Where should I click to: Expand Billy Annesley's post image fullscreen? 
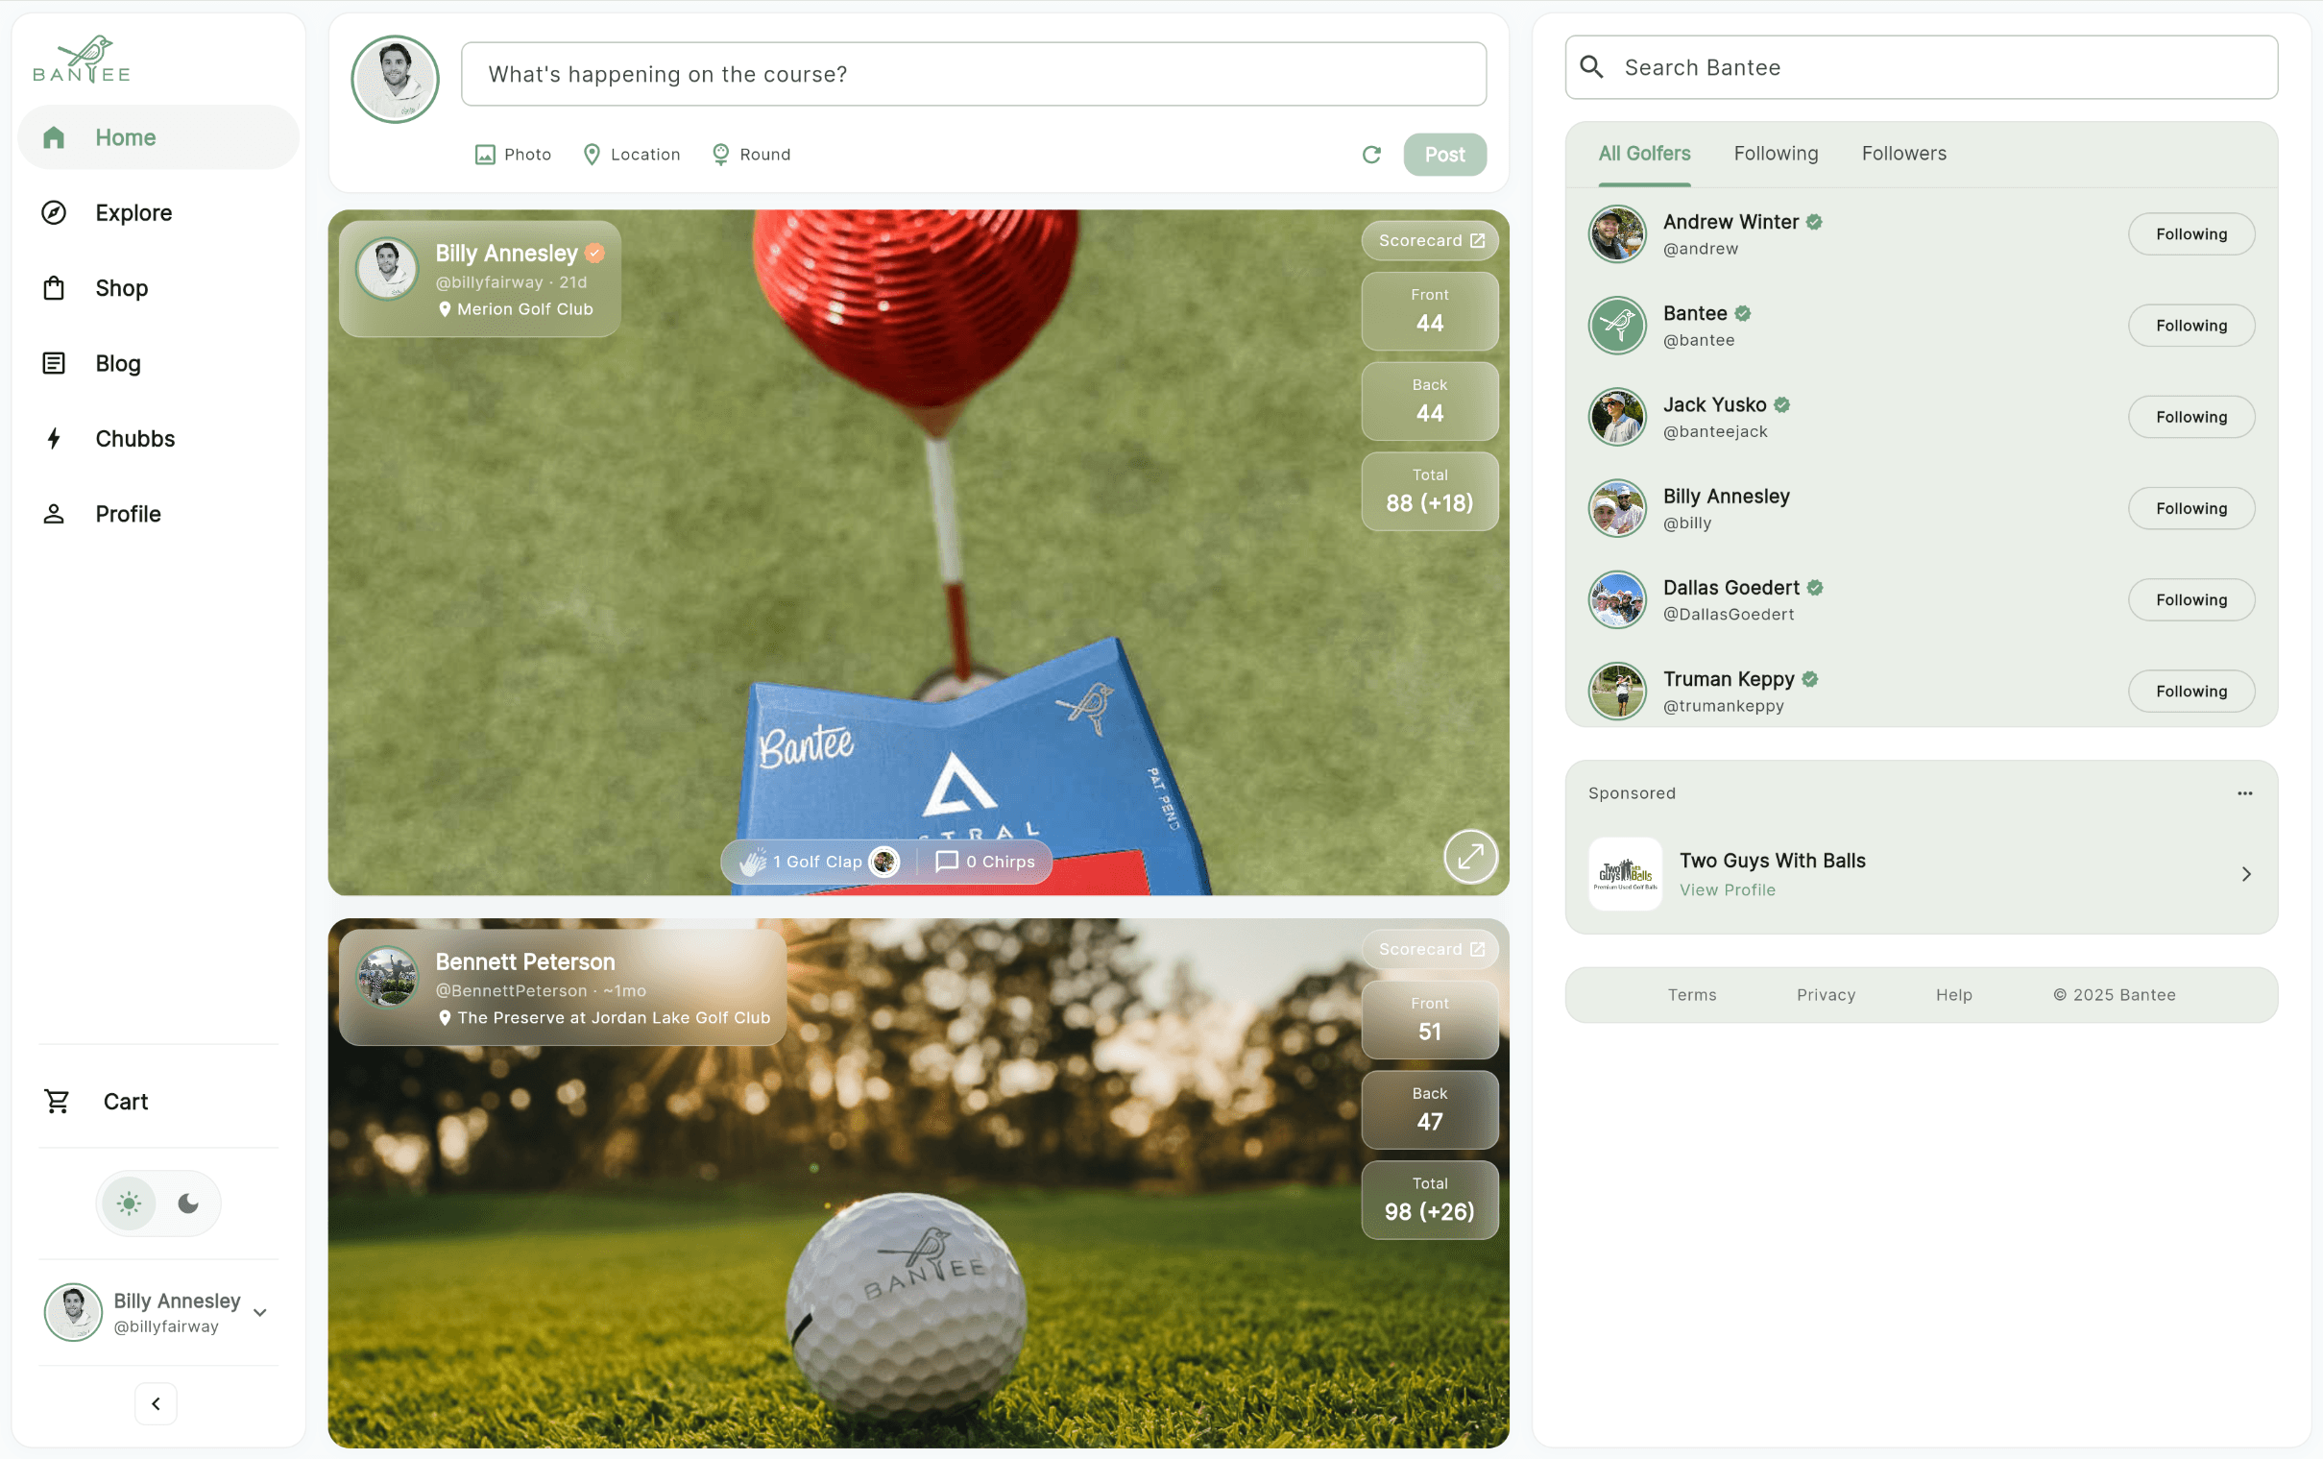(x=1469, y=856)
